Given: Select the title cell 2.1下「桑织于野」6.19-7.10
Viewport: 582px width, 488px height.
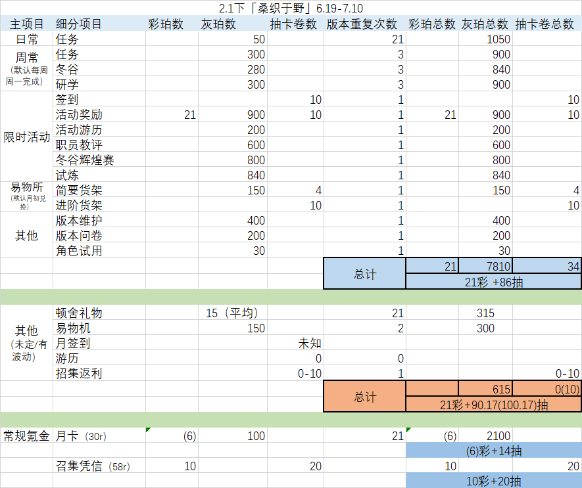Looking at the screenshot, I should point(291,8).
